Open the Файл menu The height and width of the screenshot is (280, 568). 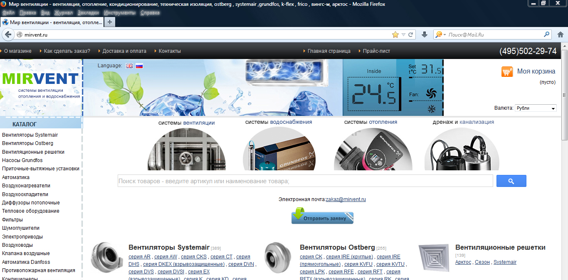click(8, 12)
